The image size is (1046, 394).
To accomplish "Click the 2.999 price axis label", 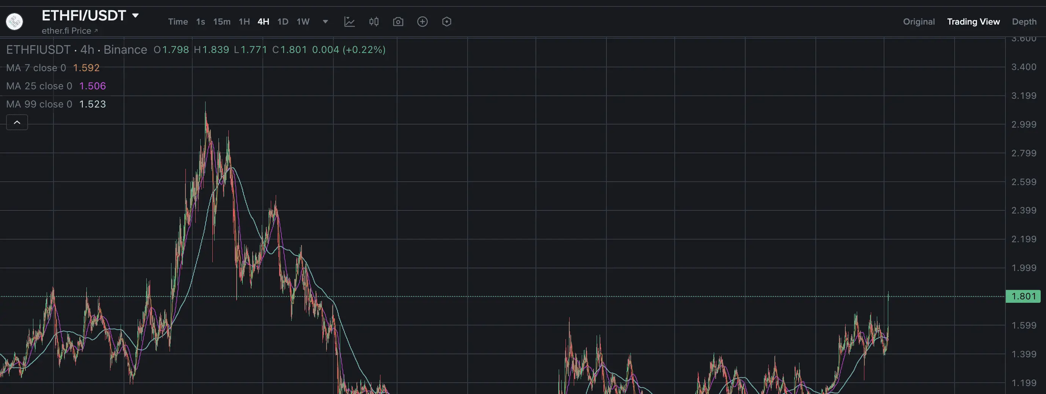I will 1024,125.
